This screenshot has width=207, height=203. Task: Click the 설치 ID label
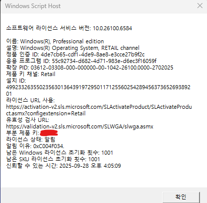click(16, 81)
